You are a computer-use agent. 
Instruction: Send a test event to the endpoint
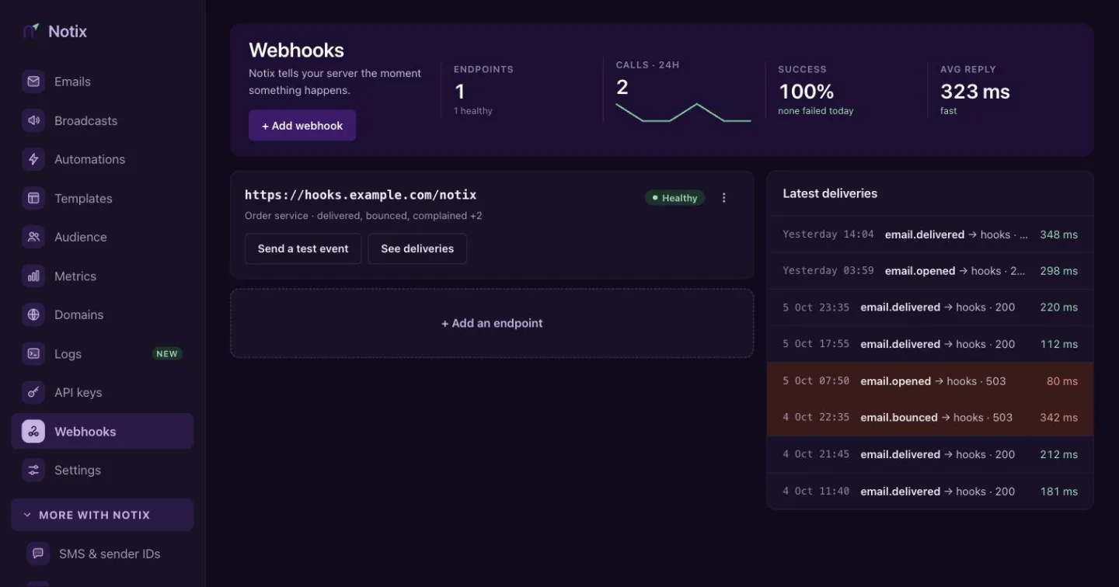coord(303,248)
